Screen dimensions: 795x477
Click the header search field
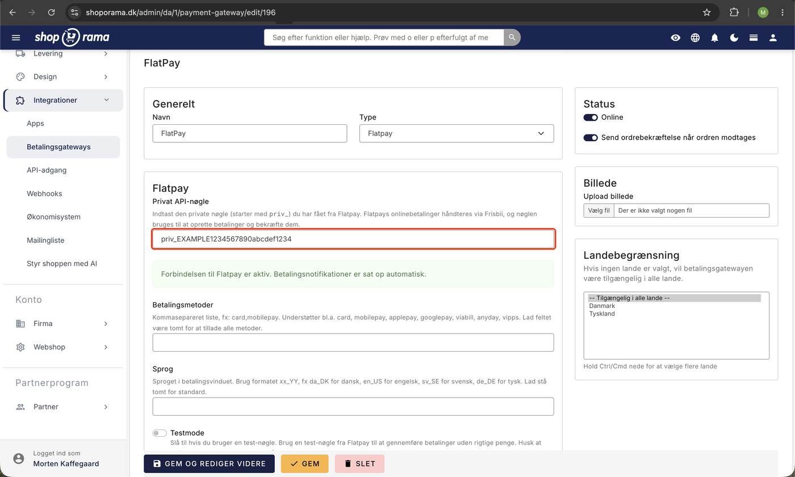(x=384, y=37)
